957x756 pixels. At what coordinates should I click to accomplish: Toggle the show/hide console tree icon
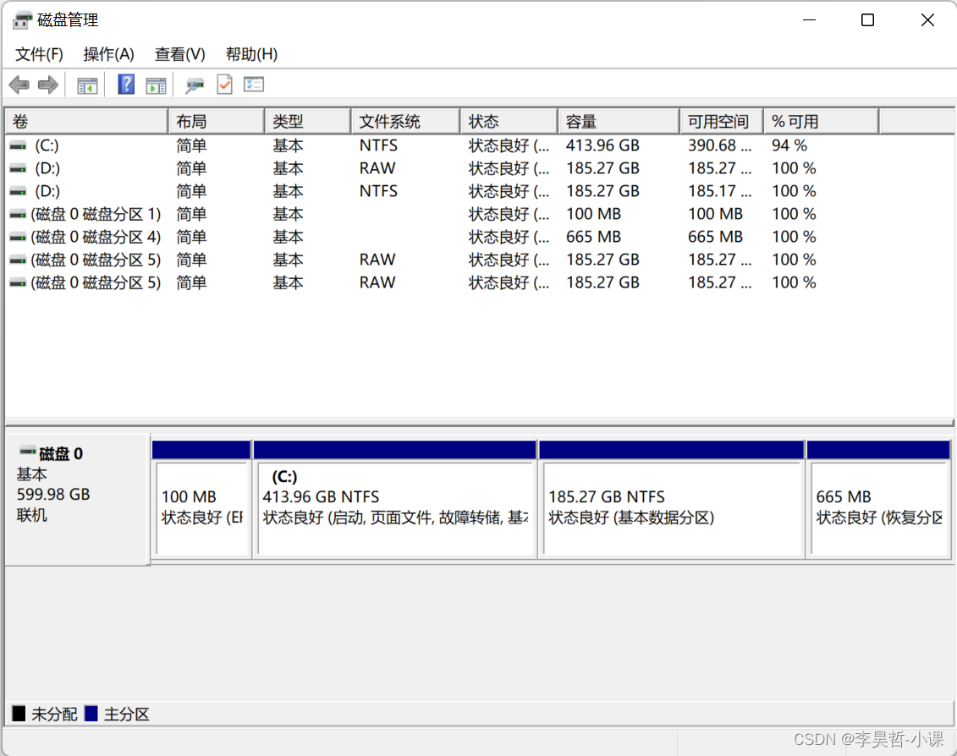tap(87, 85)
